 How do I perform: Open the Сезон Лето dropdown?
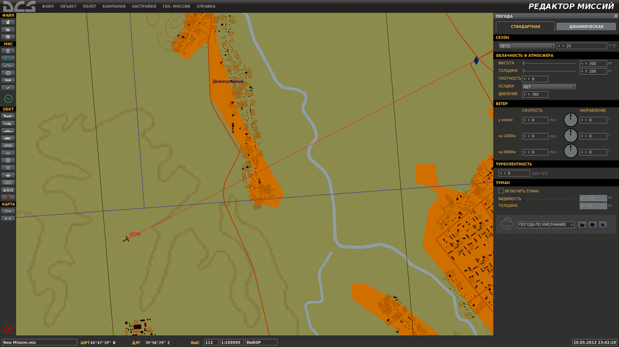click(527, 46)
